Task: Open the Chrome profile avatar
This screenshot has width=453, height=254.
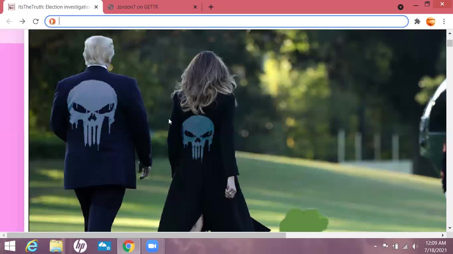Action: click(x=430, y=21)
